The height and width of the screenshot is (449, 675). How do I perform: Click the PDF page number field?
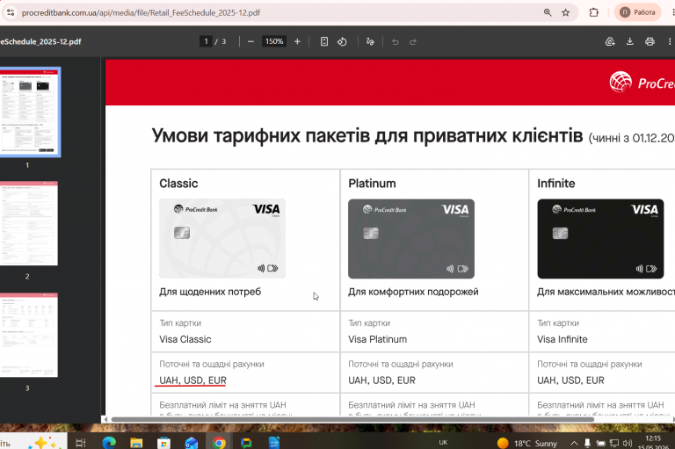206,41
